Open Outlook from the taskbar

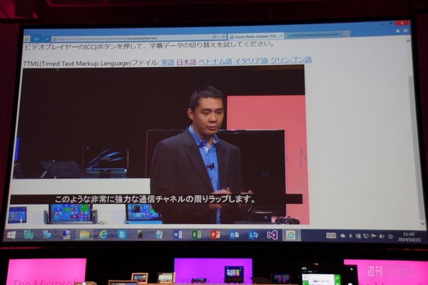[234, 234]
